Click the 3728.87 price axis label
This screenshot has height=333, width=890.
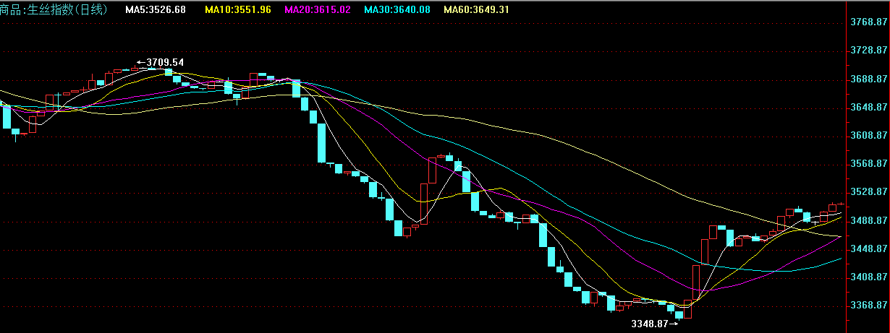(868, 51)
